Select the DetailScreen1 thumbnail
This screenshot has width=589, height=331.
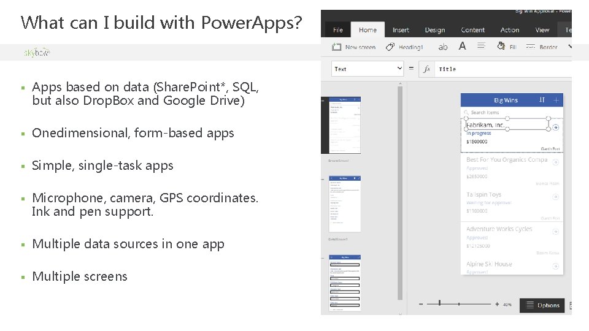tap(344, 204)
